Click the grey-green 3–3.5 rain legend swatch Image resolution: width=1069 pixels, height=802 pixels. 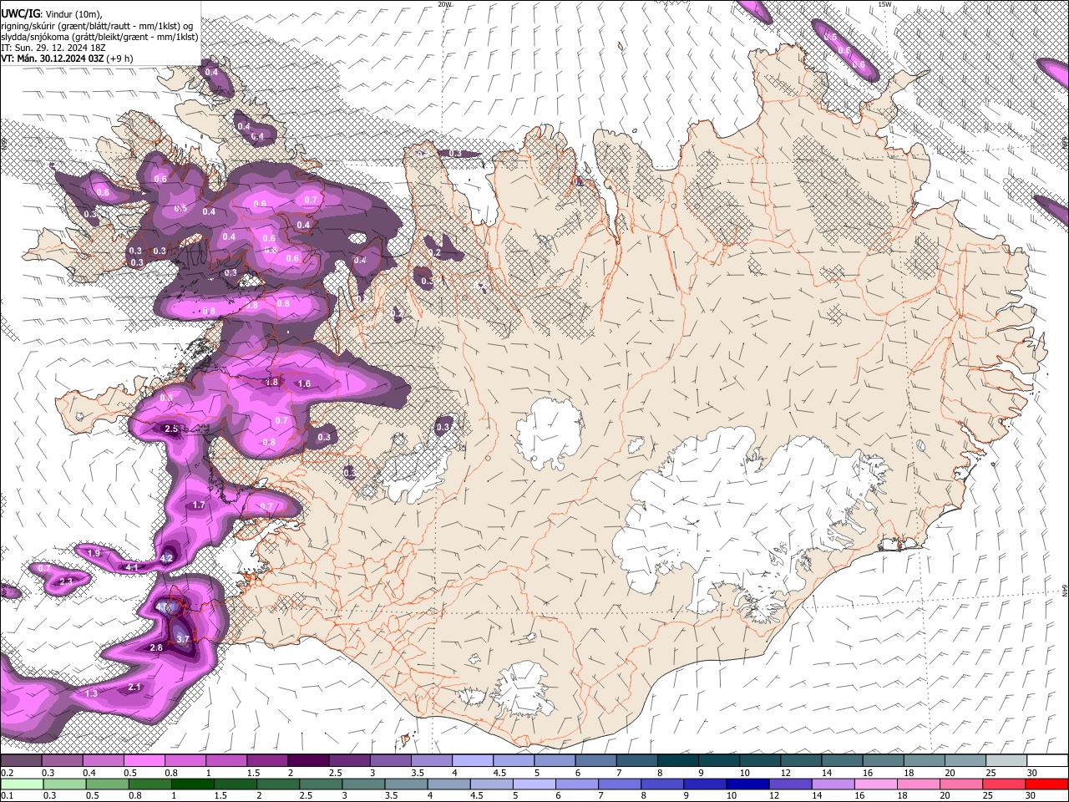pyautogui.click(x=362, y=784)
